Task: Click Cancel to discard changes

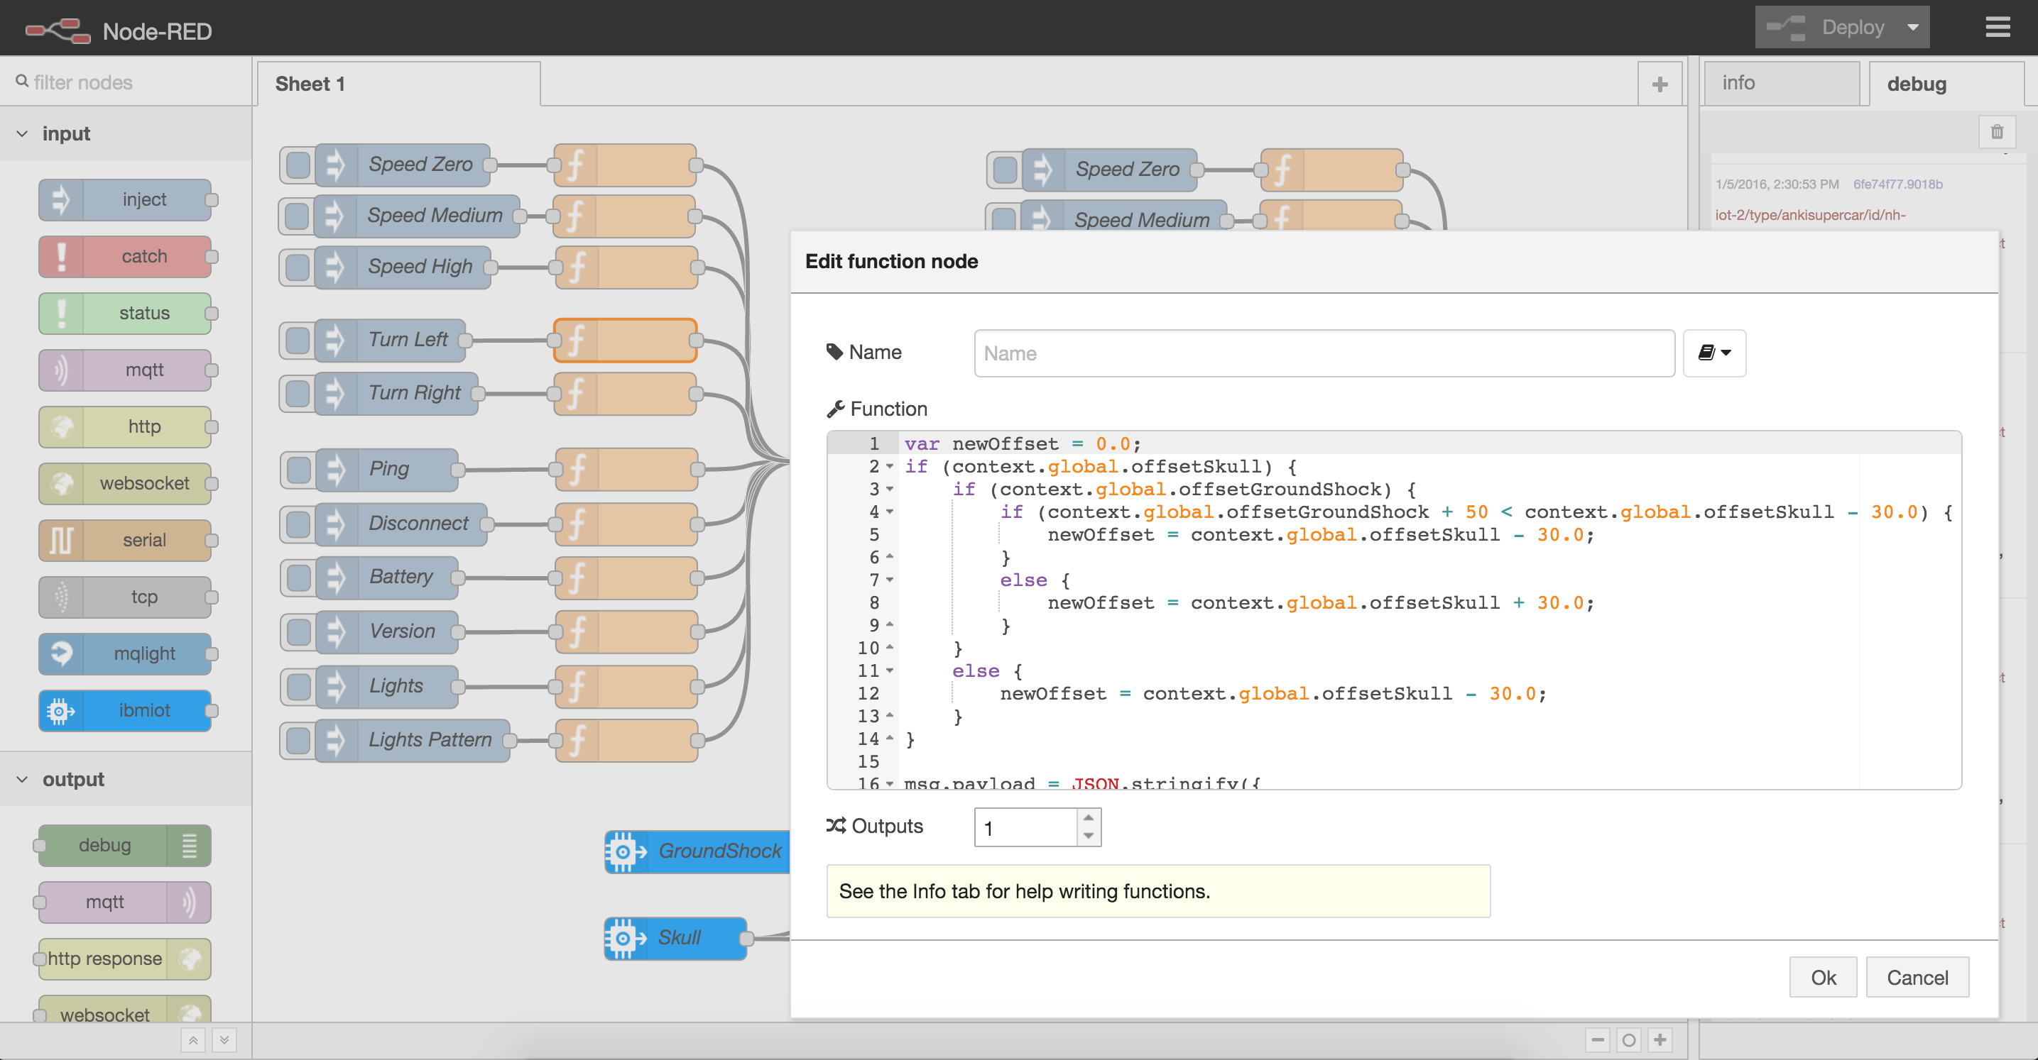Action: coord(1915,976)
